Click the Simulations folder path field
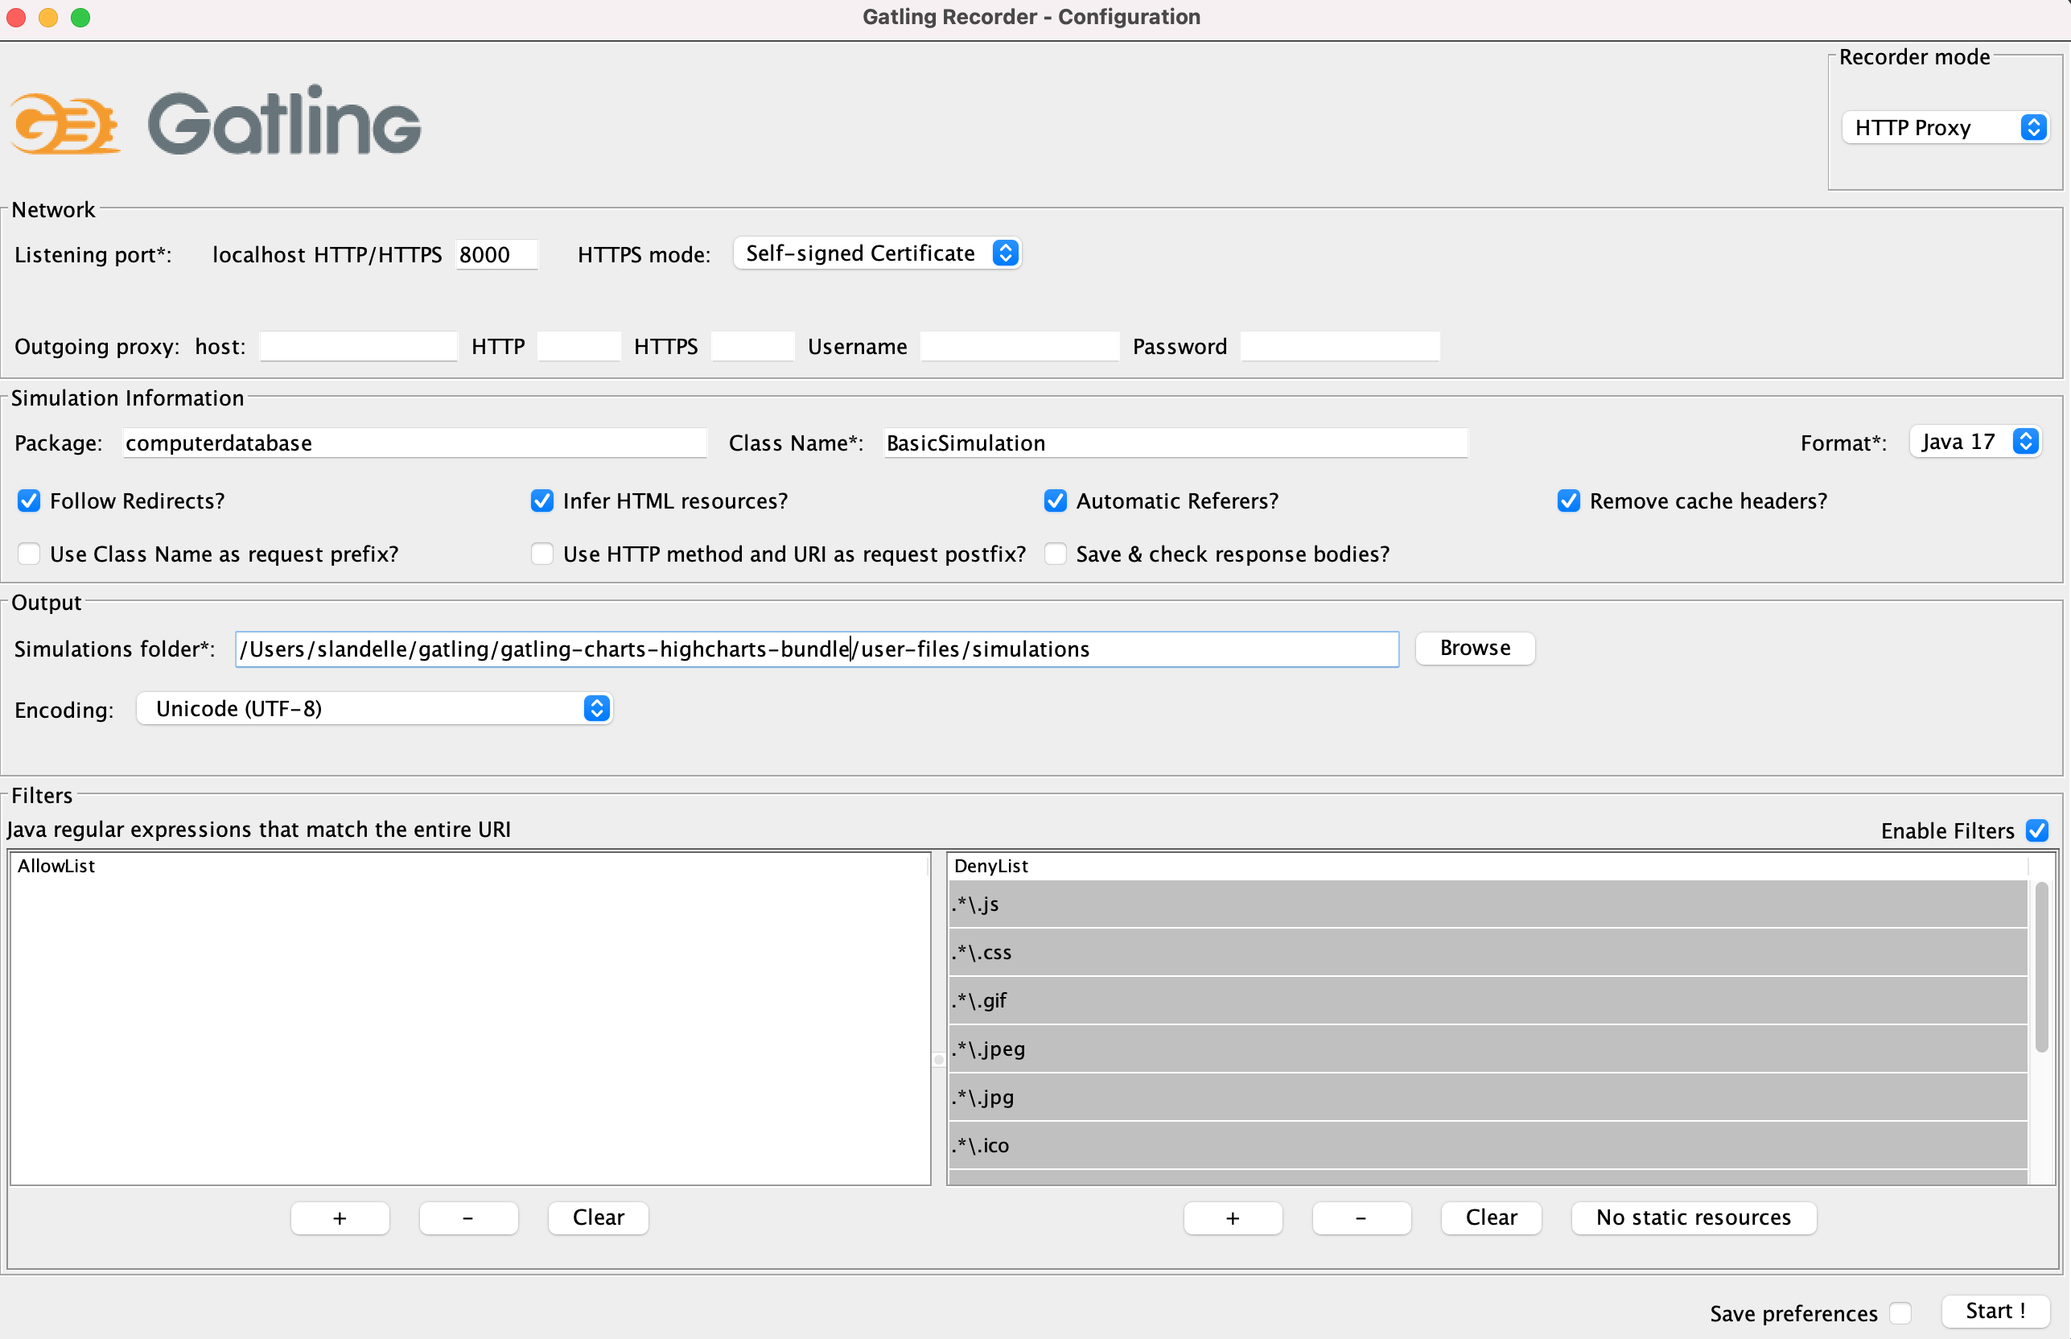Screen dimensions: 2071x1339 [x=817, y=649]
